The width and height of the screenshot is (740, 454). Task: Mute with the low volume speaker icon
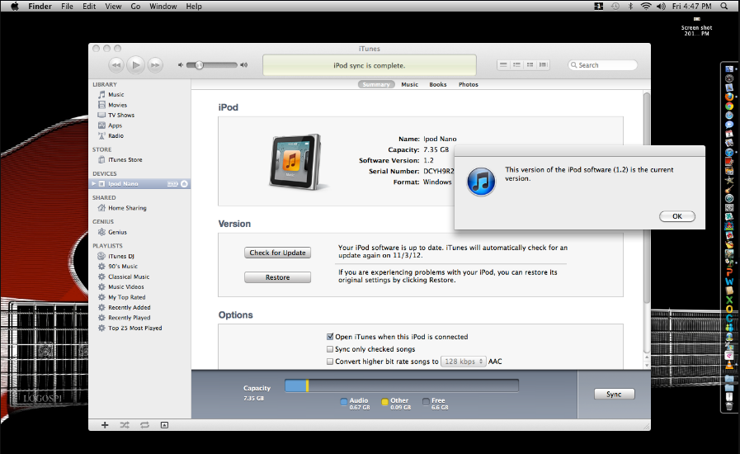(x=181, y=65)
